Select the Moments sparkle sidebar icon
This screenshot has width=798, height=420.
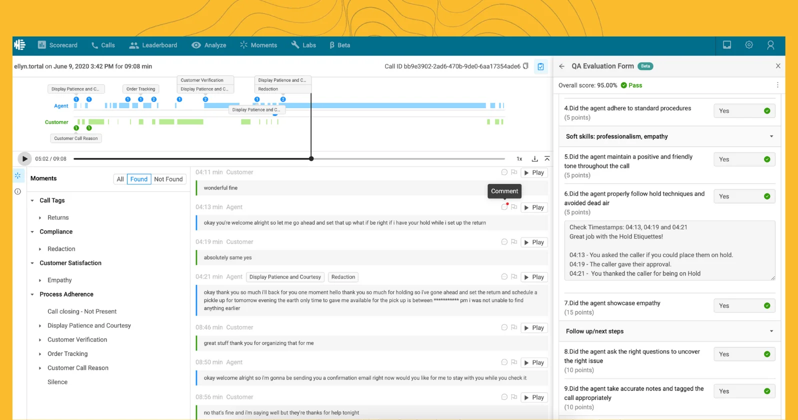coord(17,175)
